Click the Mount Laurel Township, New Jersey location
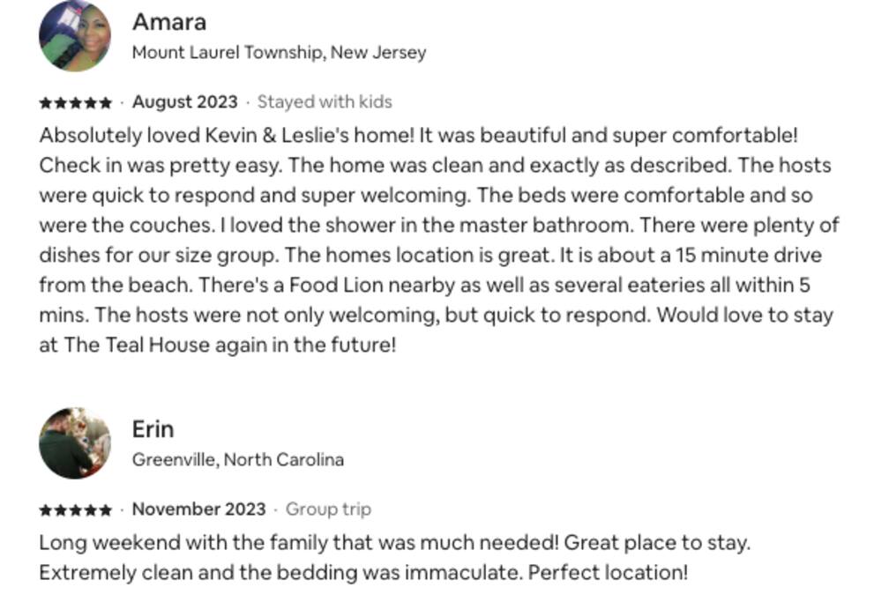Image resolution: width=889 pixels, height=602 pixels. point(279,53)
